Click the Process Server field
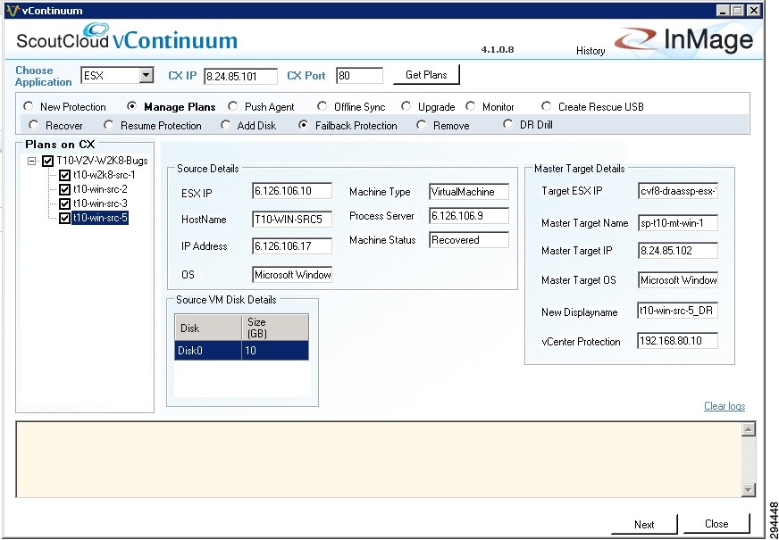 pos(469,215)
